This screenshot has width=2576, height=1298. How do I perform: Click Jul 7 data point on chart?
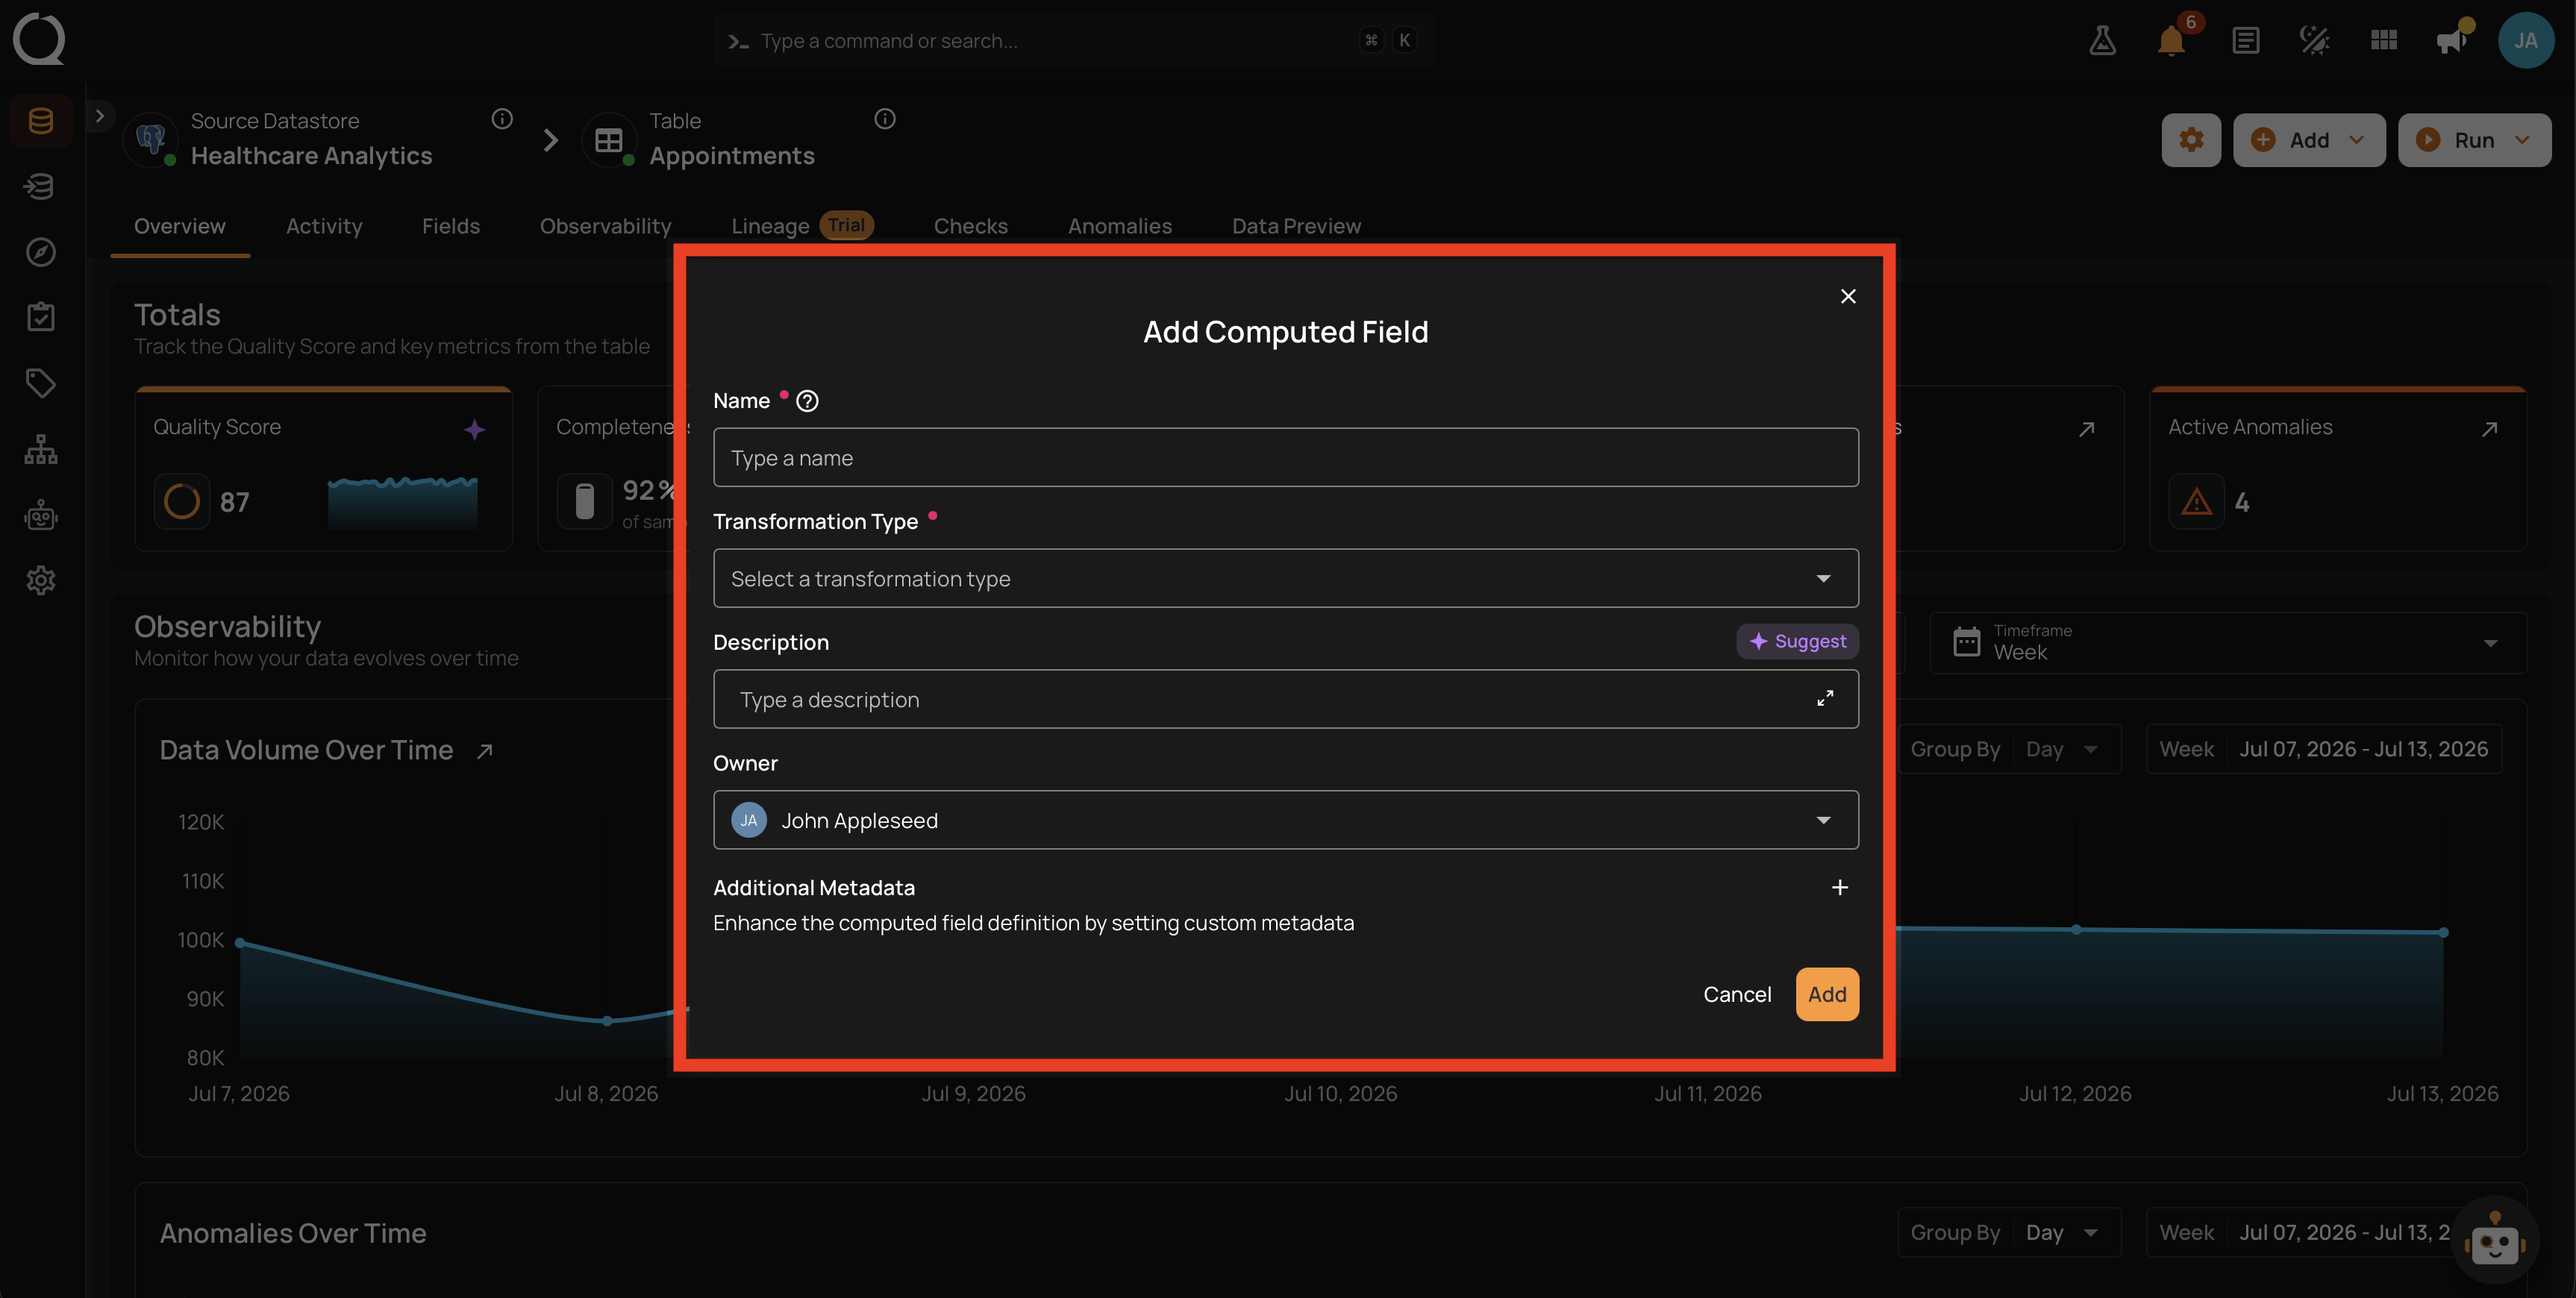coord(240,943)
